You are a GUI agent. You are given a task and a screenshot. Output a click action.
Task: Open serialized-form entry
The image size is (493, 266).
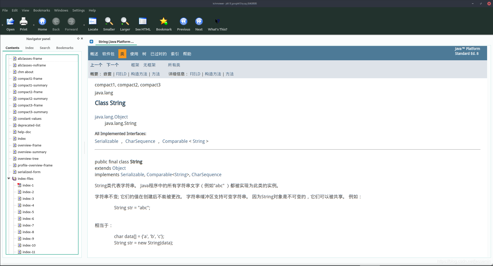(29, 172)
